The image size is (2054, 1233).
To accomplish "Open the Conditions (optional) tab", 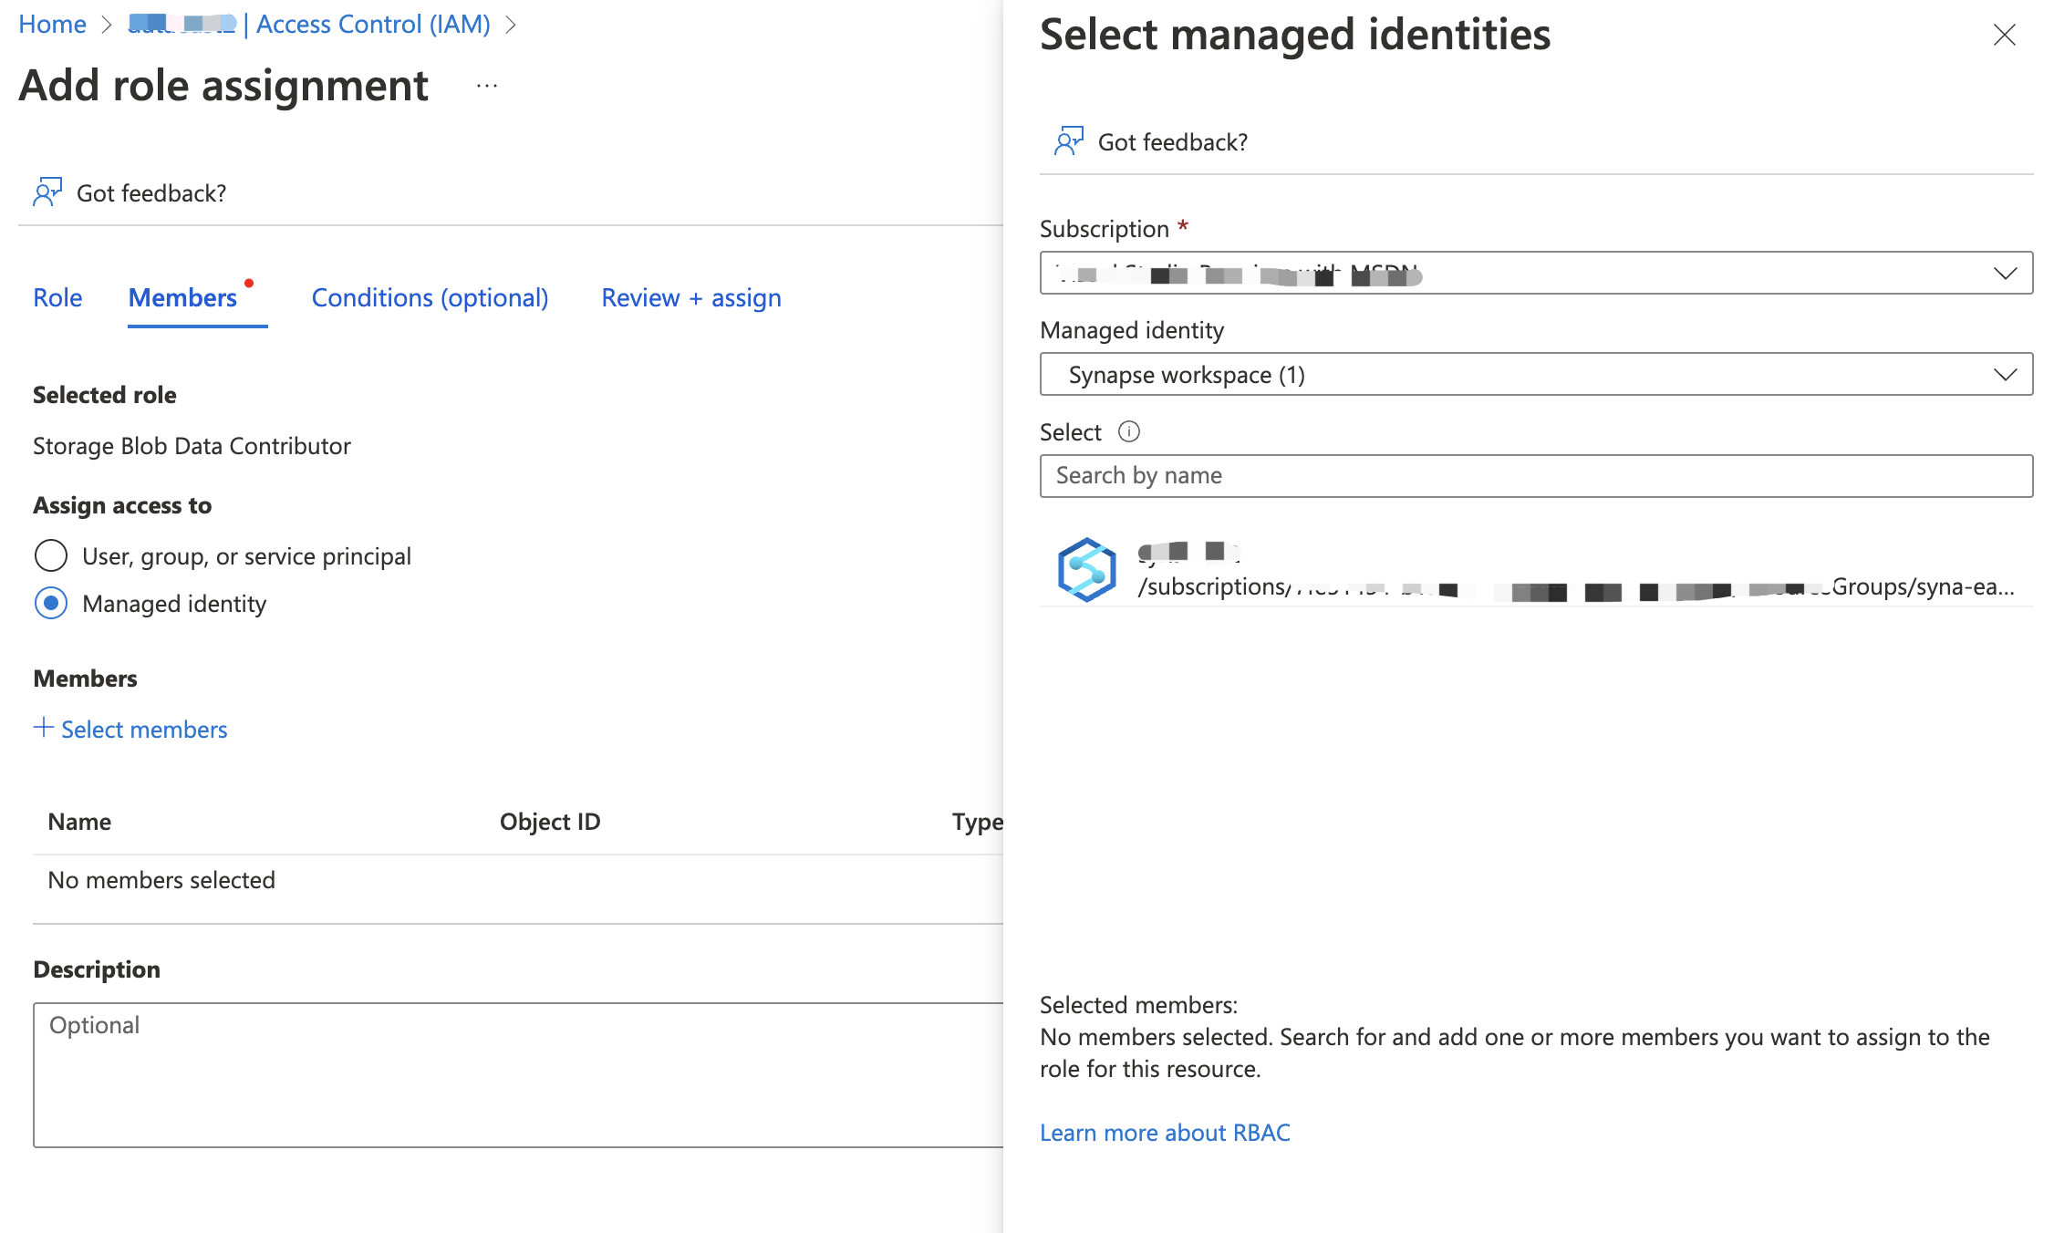I will [x=430, y=298].
